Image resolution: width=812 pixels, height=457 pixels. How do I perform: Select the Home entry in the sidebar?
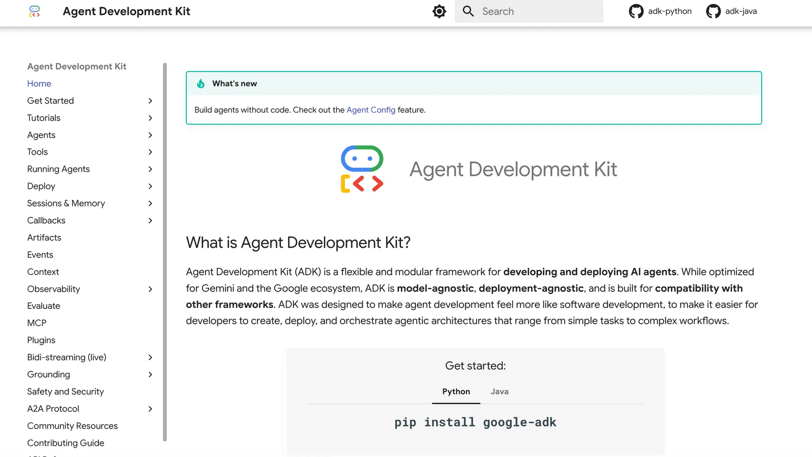coord(39,83)
